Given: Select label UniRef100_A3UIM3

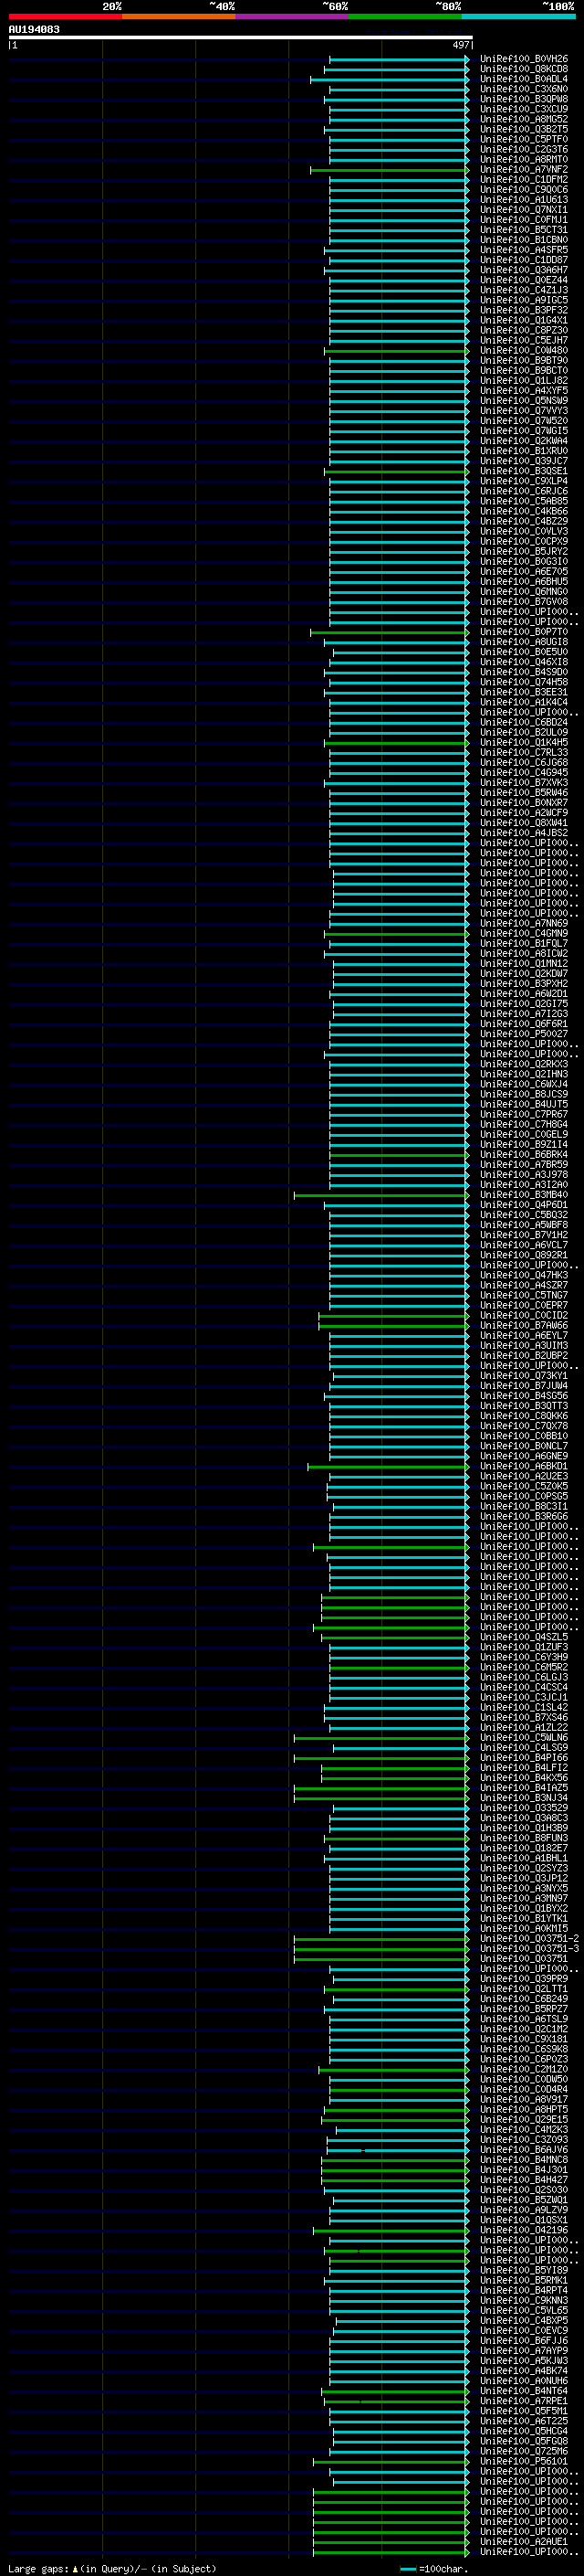Looking at the screenshot, I should pos(524,1346).
